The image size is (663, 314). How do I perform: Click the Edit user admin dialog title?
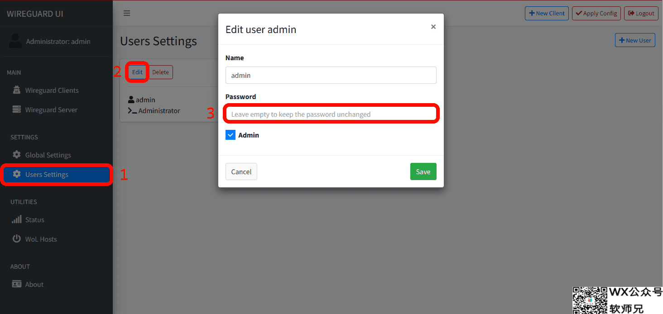261,29
